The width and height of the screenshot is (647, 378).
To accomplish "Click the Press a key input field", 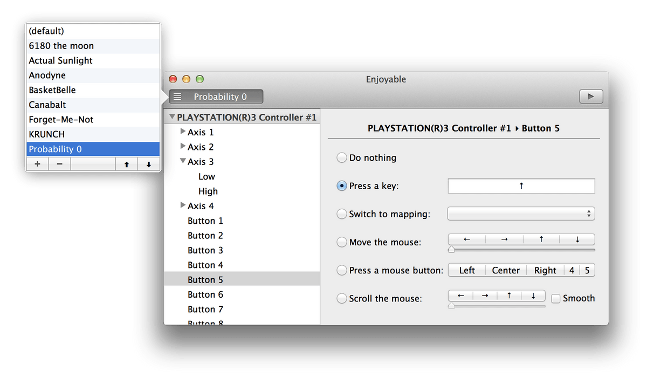I will coord(521,186).
